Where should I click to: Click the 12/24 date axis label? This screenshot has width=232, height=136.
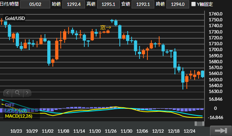(x=189, y=131)
